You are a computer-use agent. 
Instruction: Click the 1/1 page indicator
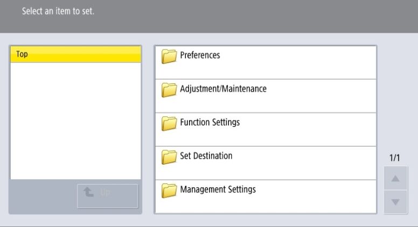point(395,158)
